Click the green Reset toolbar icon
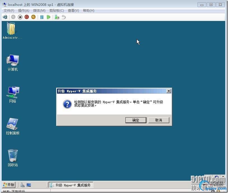228x193 pixels. pos(49,17)
